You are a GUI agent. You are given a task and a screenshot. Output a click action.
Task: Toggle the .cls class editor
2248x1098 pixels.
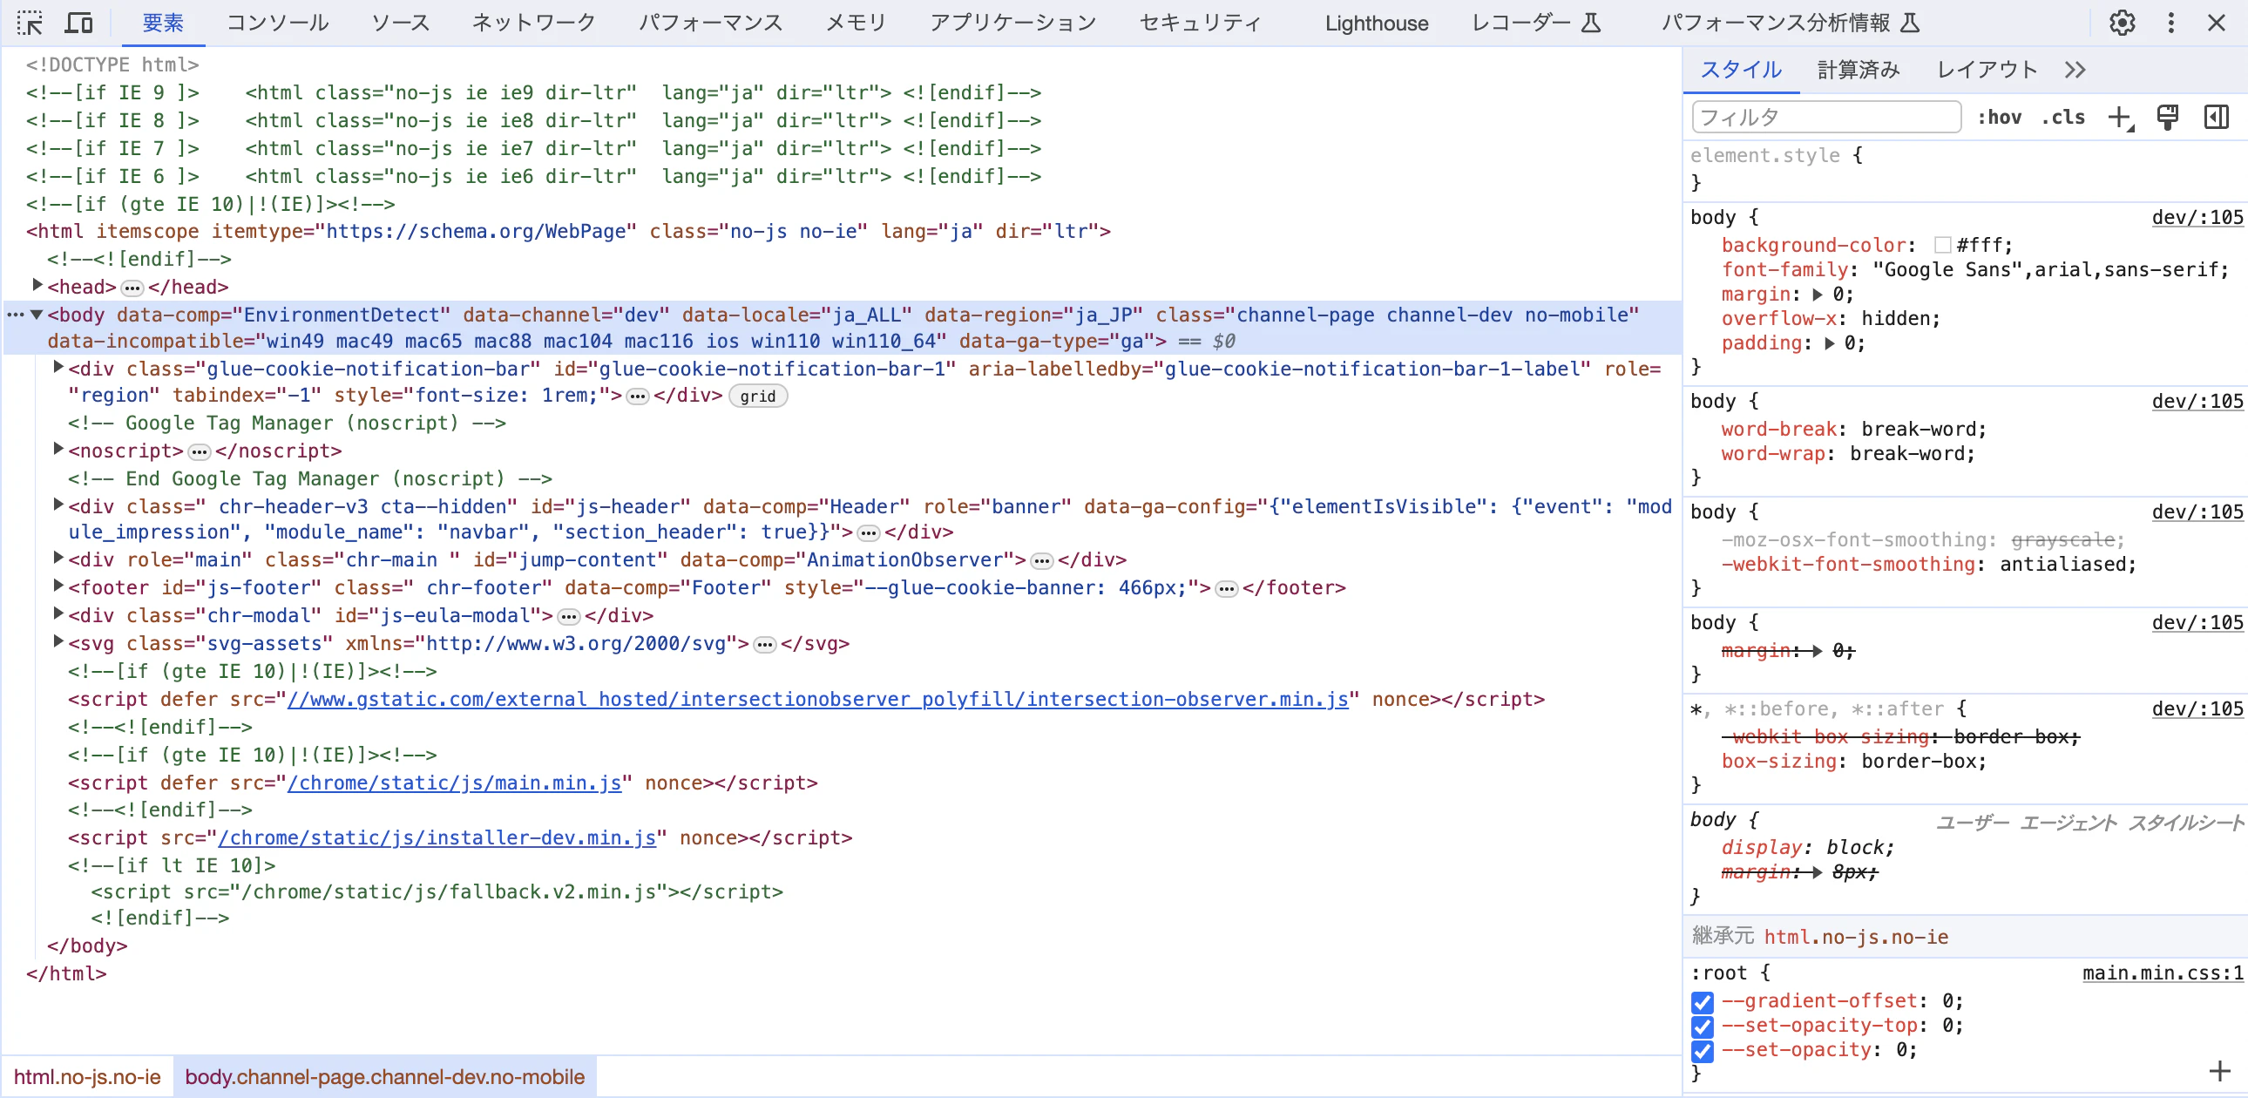click(2063, 117)
